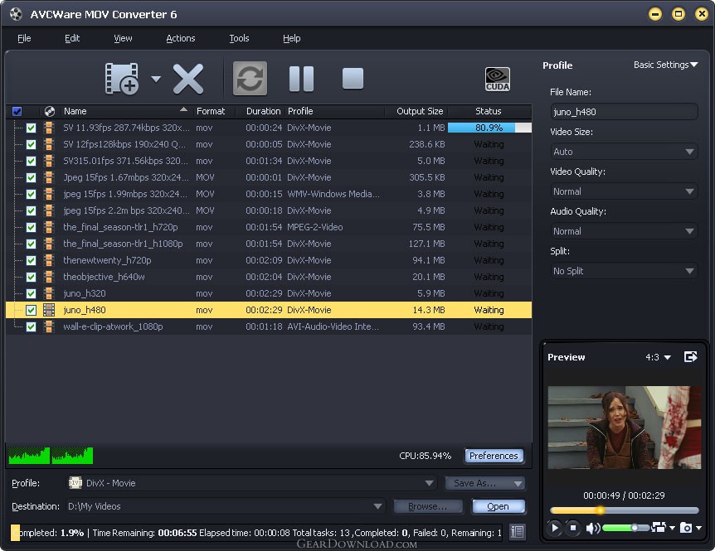Click the Preferences button
This screenshot has height=551, width=715.
click(494, 456)
